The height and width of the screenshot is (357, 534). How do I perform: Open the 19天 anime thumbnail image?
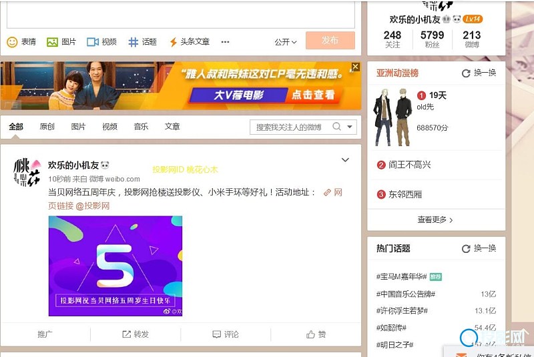click(393, 117)
